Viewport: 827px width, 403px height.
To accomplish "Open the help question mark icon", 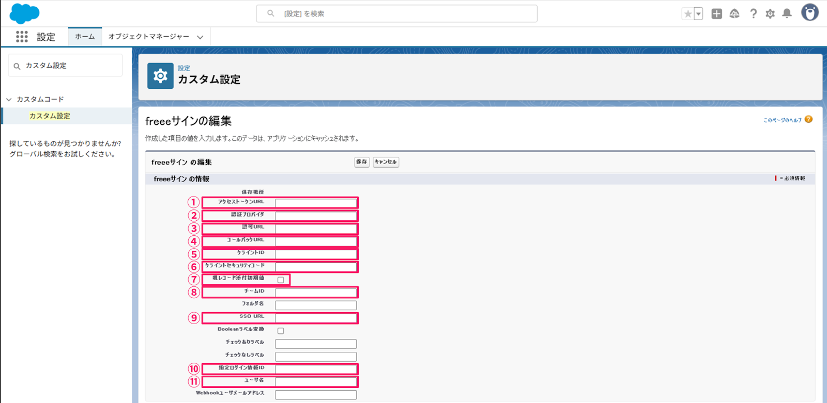I will point(753,14).
